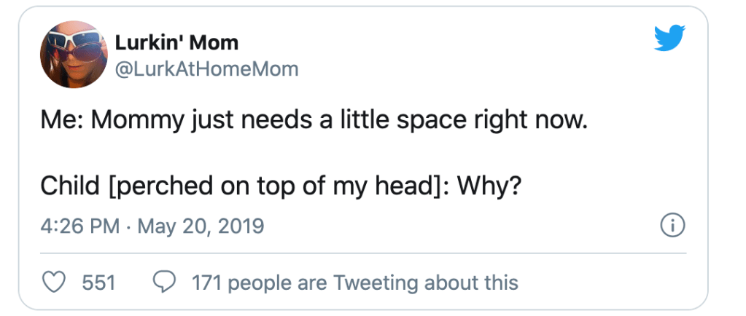Click the blue Twitter bird logo

(669, 37)
